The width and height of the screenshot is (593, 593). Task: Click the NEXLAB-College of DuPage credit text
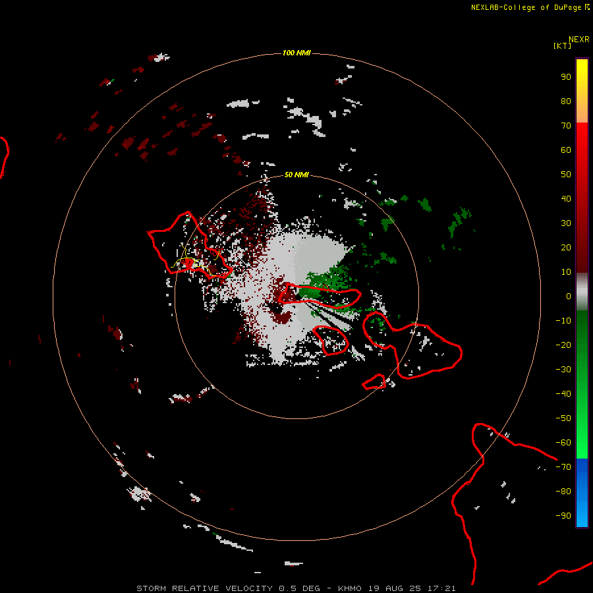pos(530,7)
